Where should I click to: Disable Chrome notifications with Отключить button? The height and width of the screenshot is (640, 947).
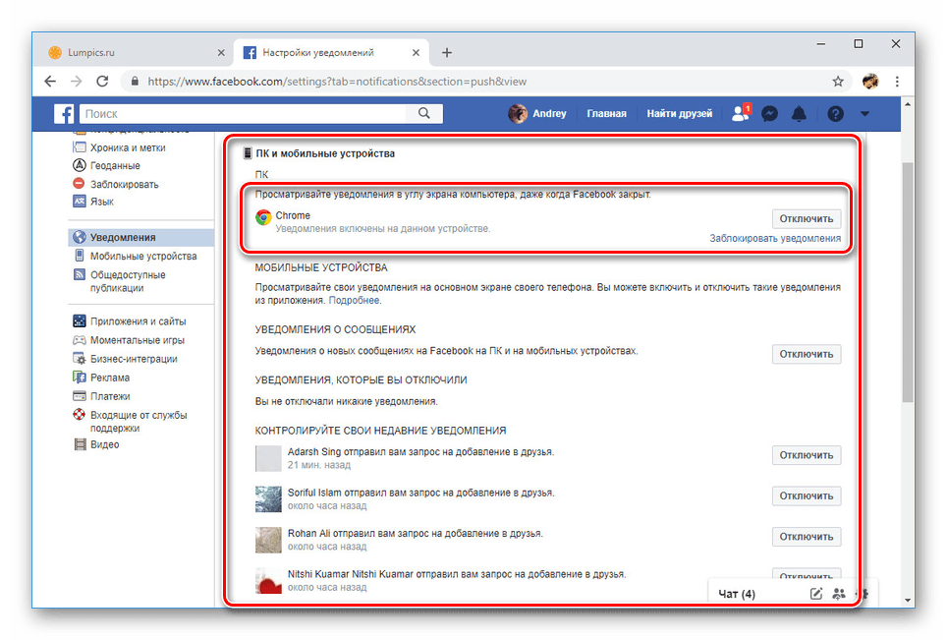point(806,218)
